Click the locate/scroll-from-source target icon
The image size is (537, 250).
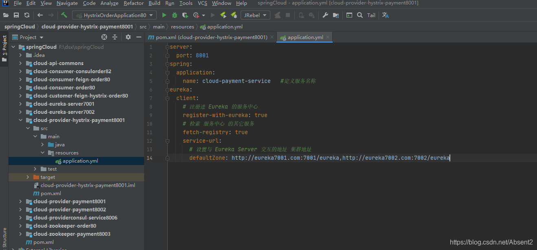104,37
